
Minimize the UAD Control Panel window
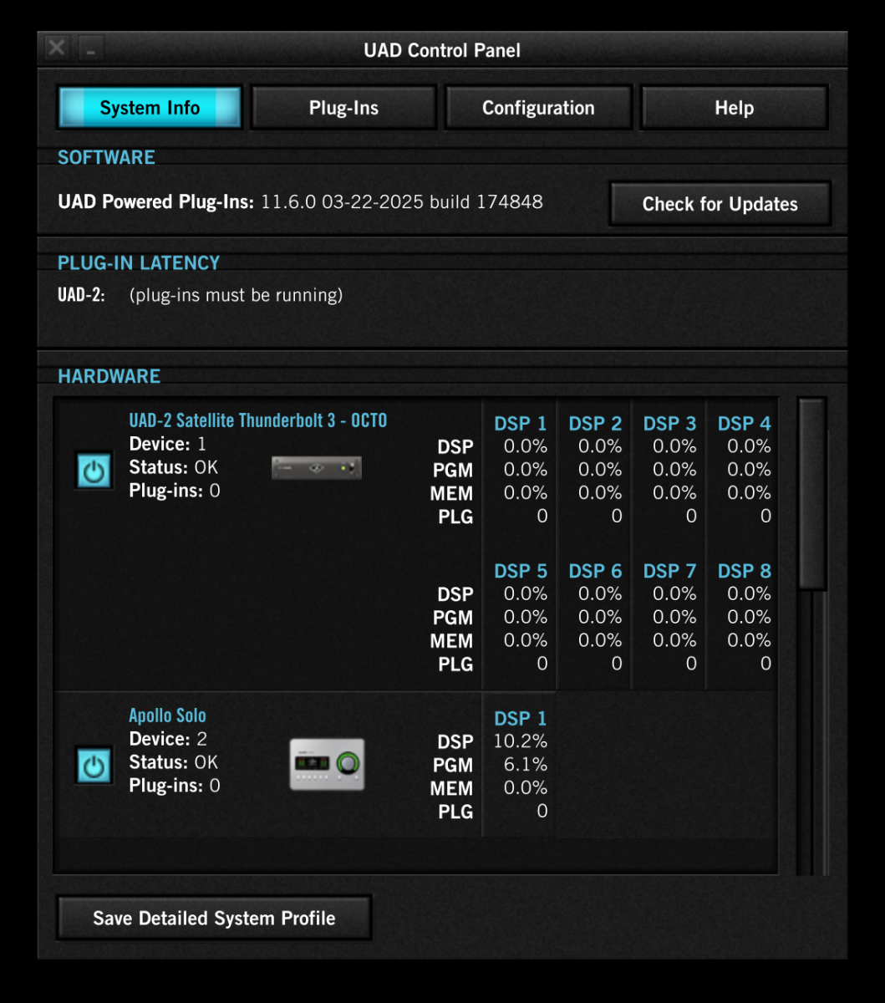pyautogui.click(x=90, y=48)
